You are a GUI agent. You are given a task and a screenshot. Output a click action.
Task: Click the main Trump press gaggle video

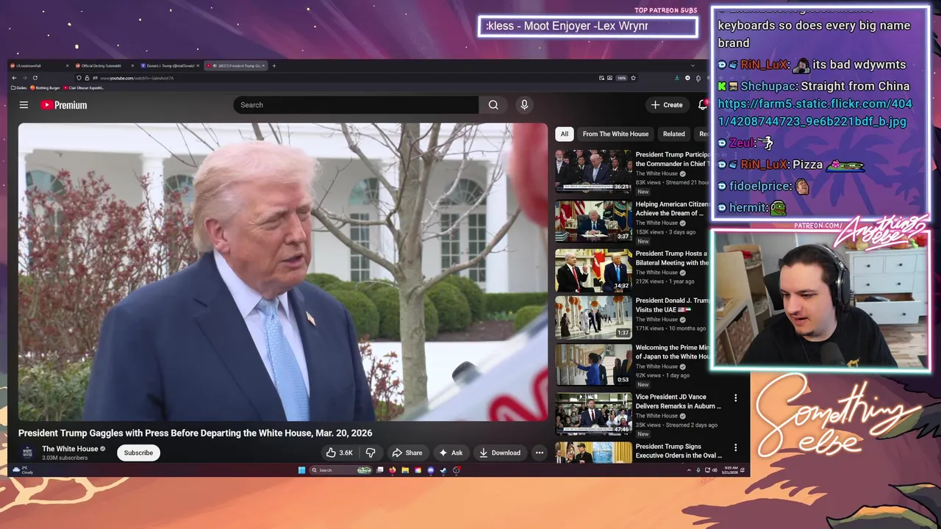283,272
